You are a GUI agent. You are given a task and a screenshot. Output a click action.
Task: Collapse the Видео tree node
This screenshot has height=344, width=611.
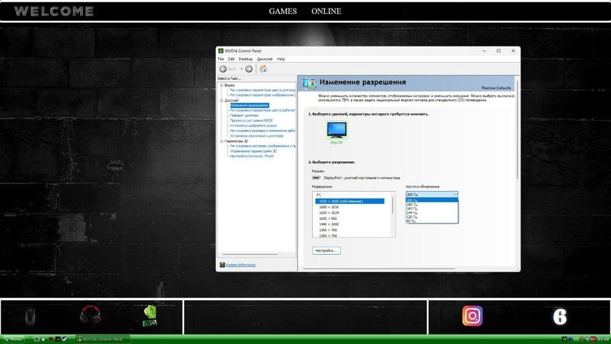pyautogui.click(x=221, y=85)
